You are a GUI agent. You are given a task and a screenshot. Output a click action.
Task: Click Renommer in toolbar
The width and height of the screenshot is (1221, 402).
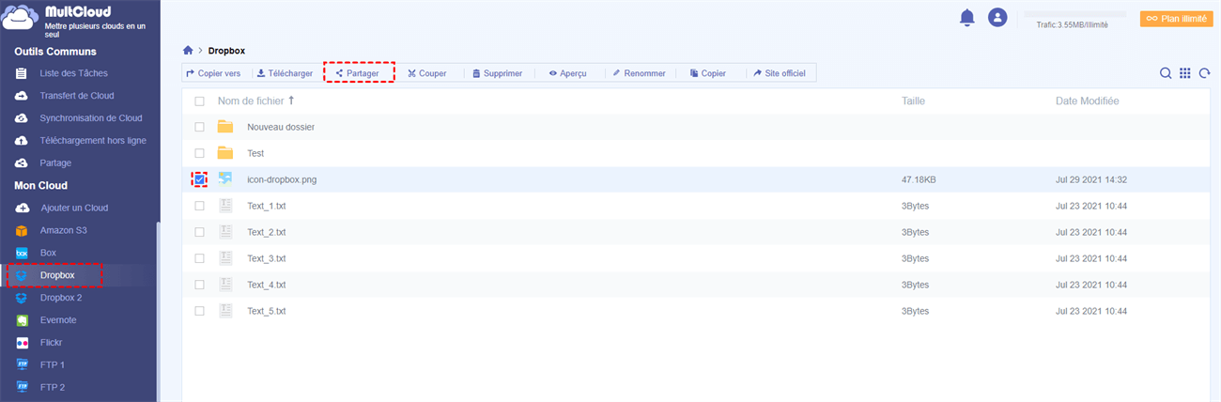pos(638,73)
